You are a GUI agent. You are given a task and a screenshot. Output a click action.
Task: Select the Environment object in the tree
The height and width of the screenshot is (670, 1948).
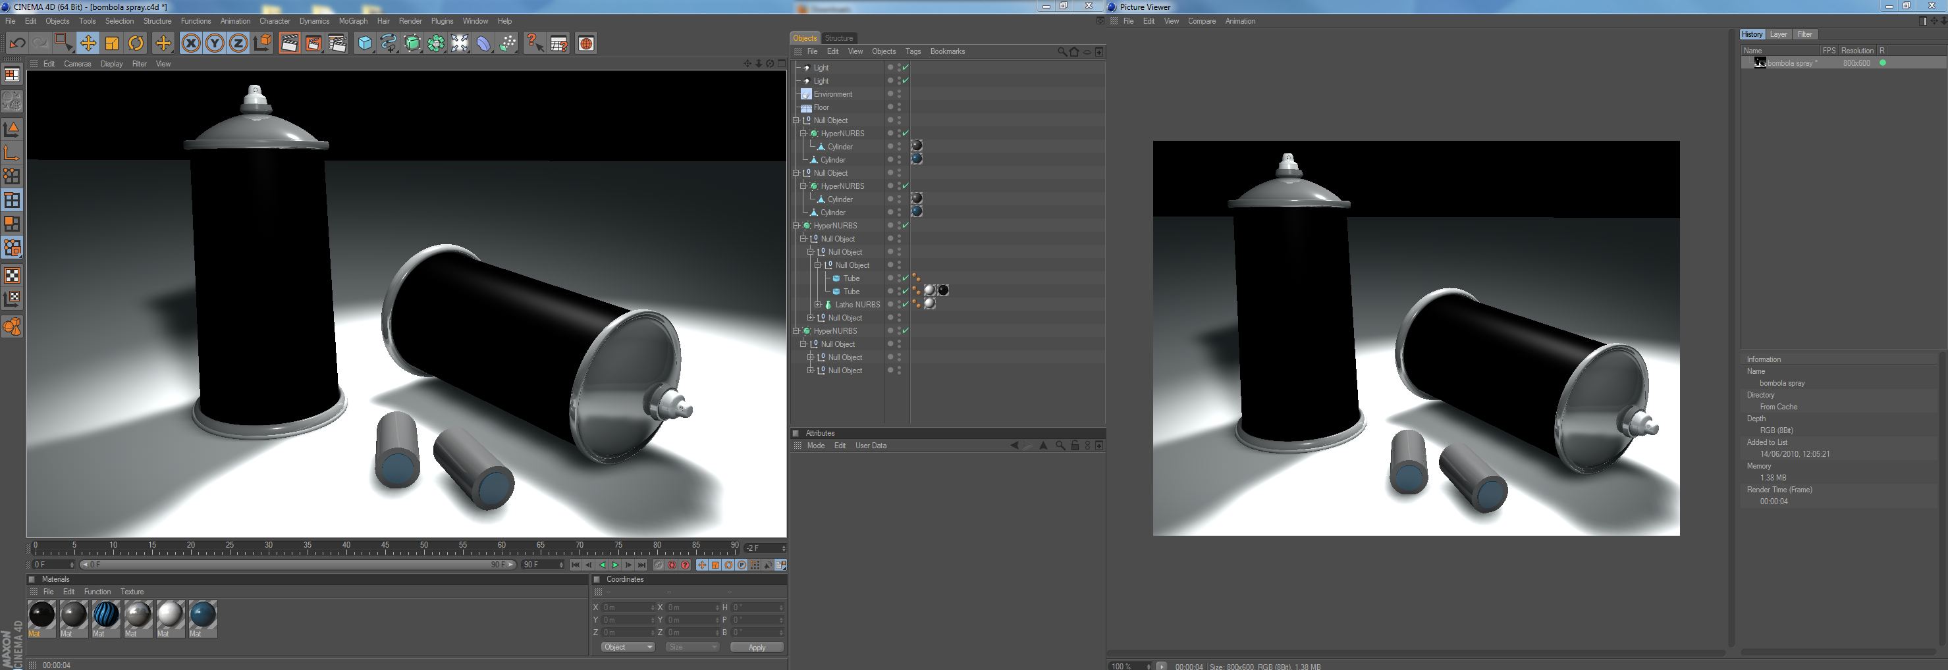[832, 94]
